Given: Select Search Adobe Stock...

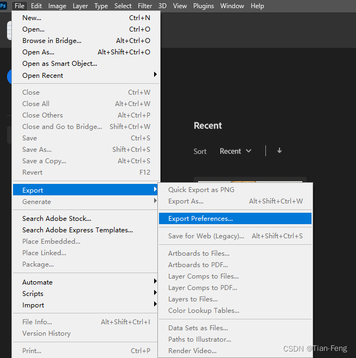Looking at the screenshot, I should (85, 219).
